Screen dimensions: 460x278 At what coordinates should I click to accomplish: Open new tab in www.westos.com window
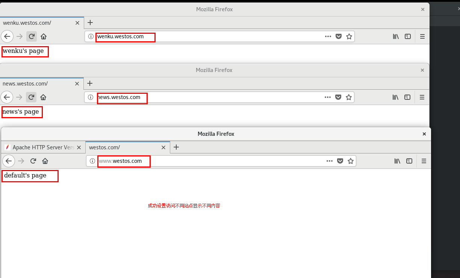click(176, 147)
